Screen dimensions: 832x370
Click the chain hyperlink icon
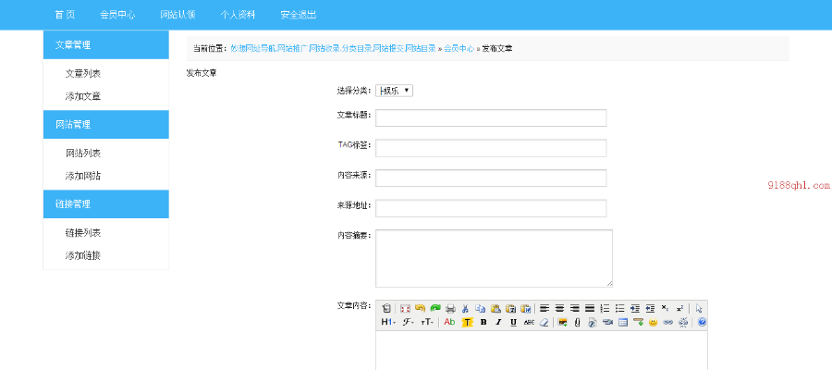coord(668,322)
